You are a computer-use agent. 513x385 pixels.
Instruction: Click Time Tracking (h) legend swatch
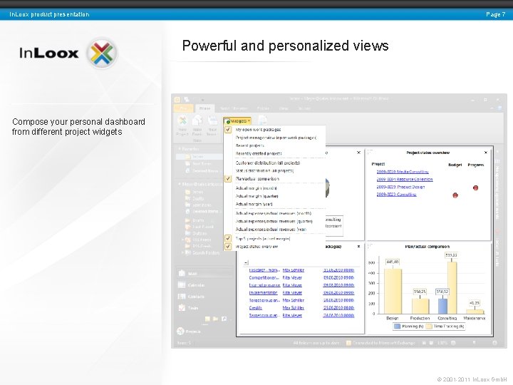pyautogui.click(x=429, y=327)
